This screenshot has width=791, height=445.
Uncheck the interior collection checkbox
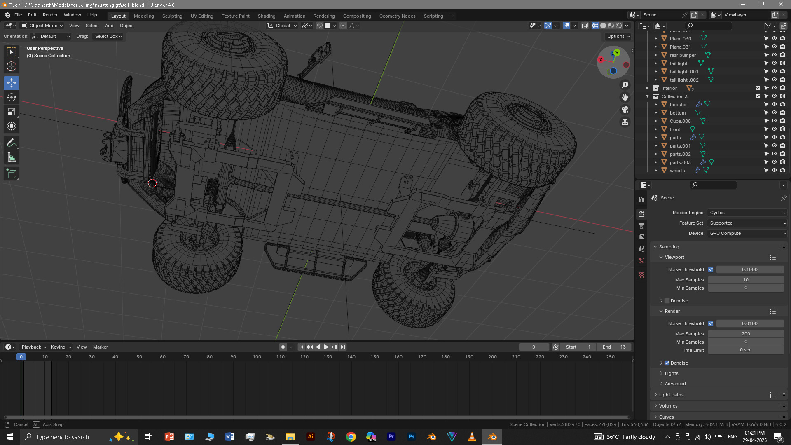[758, 88]
